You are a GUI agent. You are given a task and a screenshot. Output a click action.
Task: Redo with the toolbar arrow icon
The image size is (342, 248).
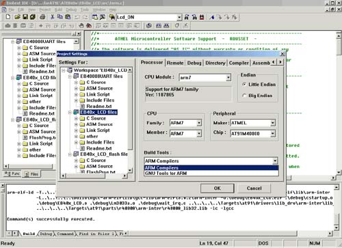click(x=85, y=17)
